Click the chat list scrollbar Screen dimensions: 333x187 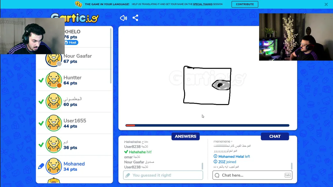292,166
